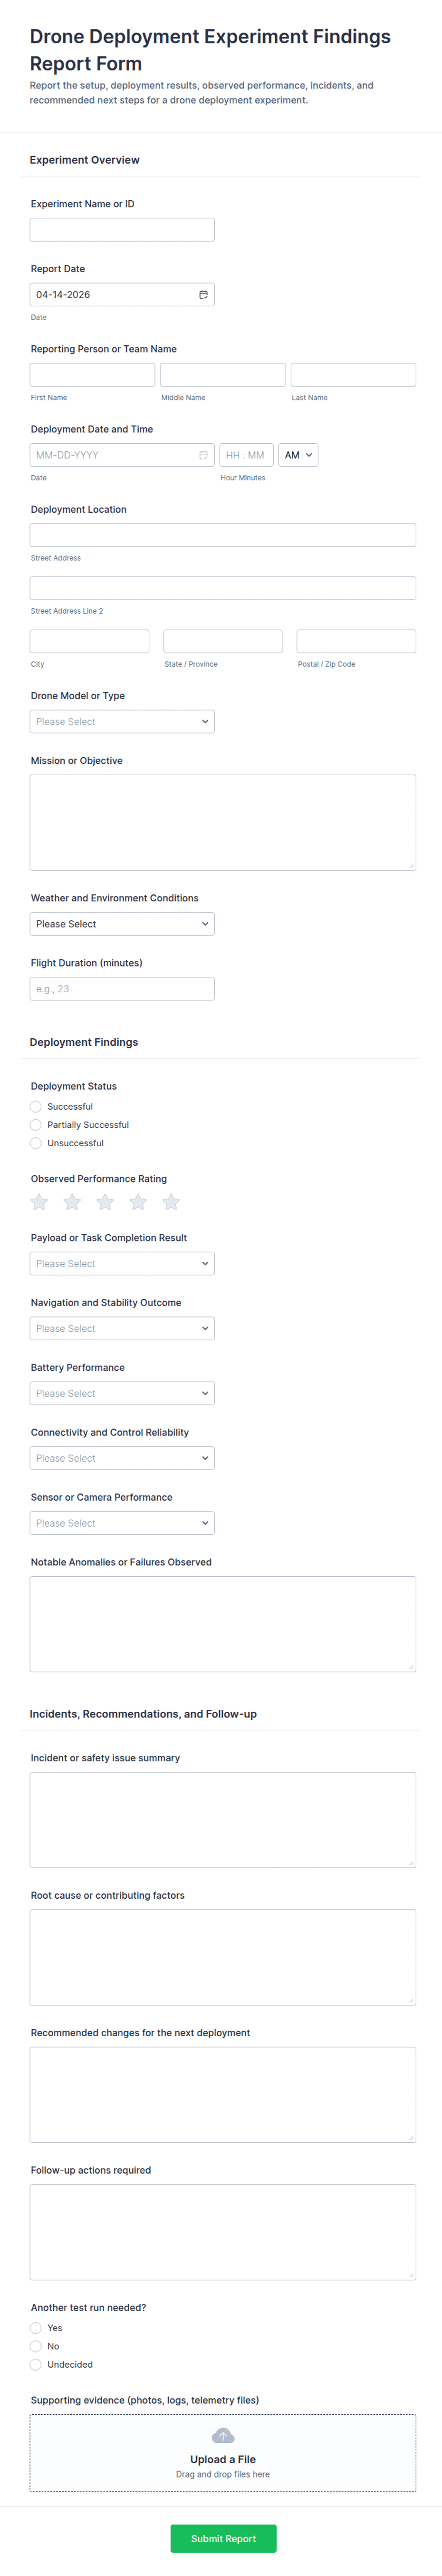Screen dimensions: 442x2576
Task: Open the Drone Model or Type dropdown
Action: [x=122, y=722]
